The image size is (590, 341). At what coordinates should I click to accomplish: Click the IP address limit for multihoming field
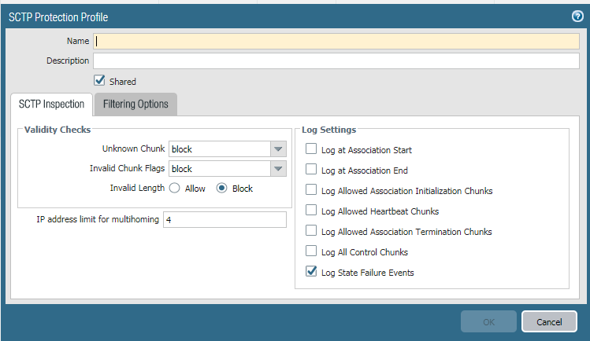(224, 220)
